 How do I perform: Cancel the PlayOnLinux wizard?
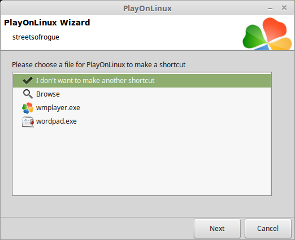pyautogui.click(x=268, y=228)
